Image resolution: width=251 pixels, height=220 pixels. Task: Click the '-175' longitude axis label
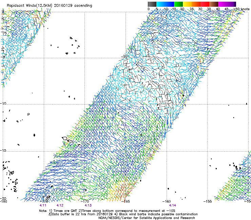44,201
